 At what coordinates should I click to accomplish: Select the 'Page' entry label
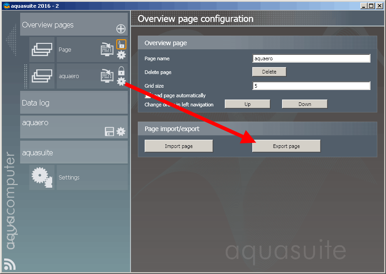[x=65, y=50]
